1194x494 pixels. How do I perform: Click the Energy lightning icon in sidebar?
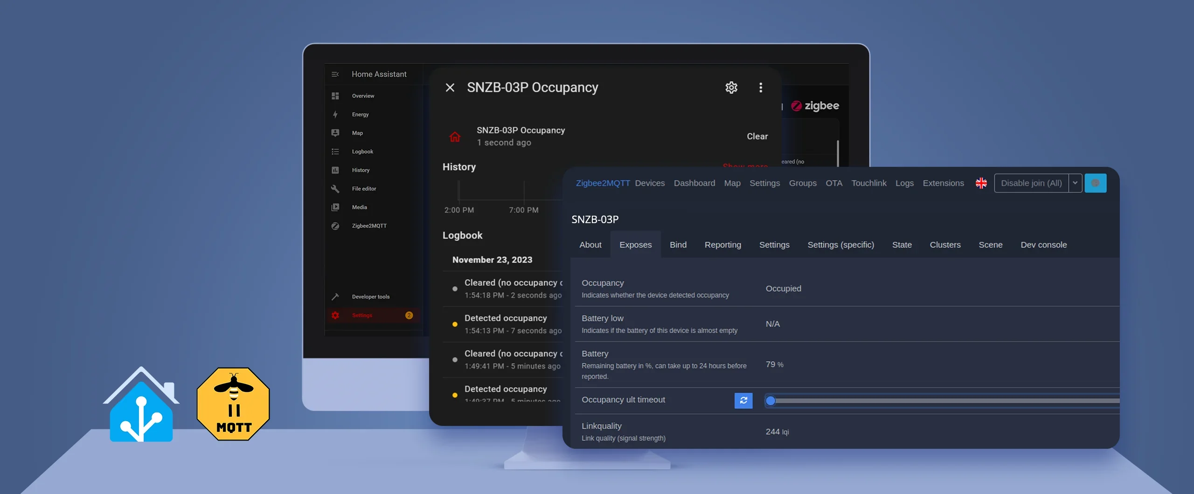coord(335,115)
